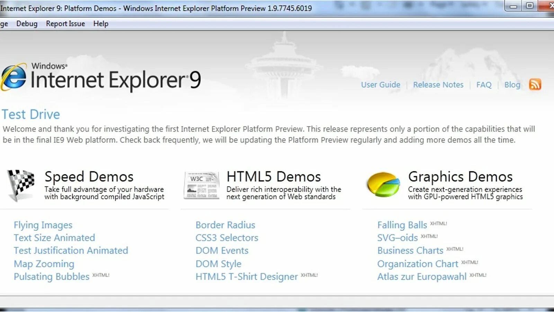The height and width of the screenshot is (312, 554).
Task: Visit the FAQ link
Action: (484, 85)
